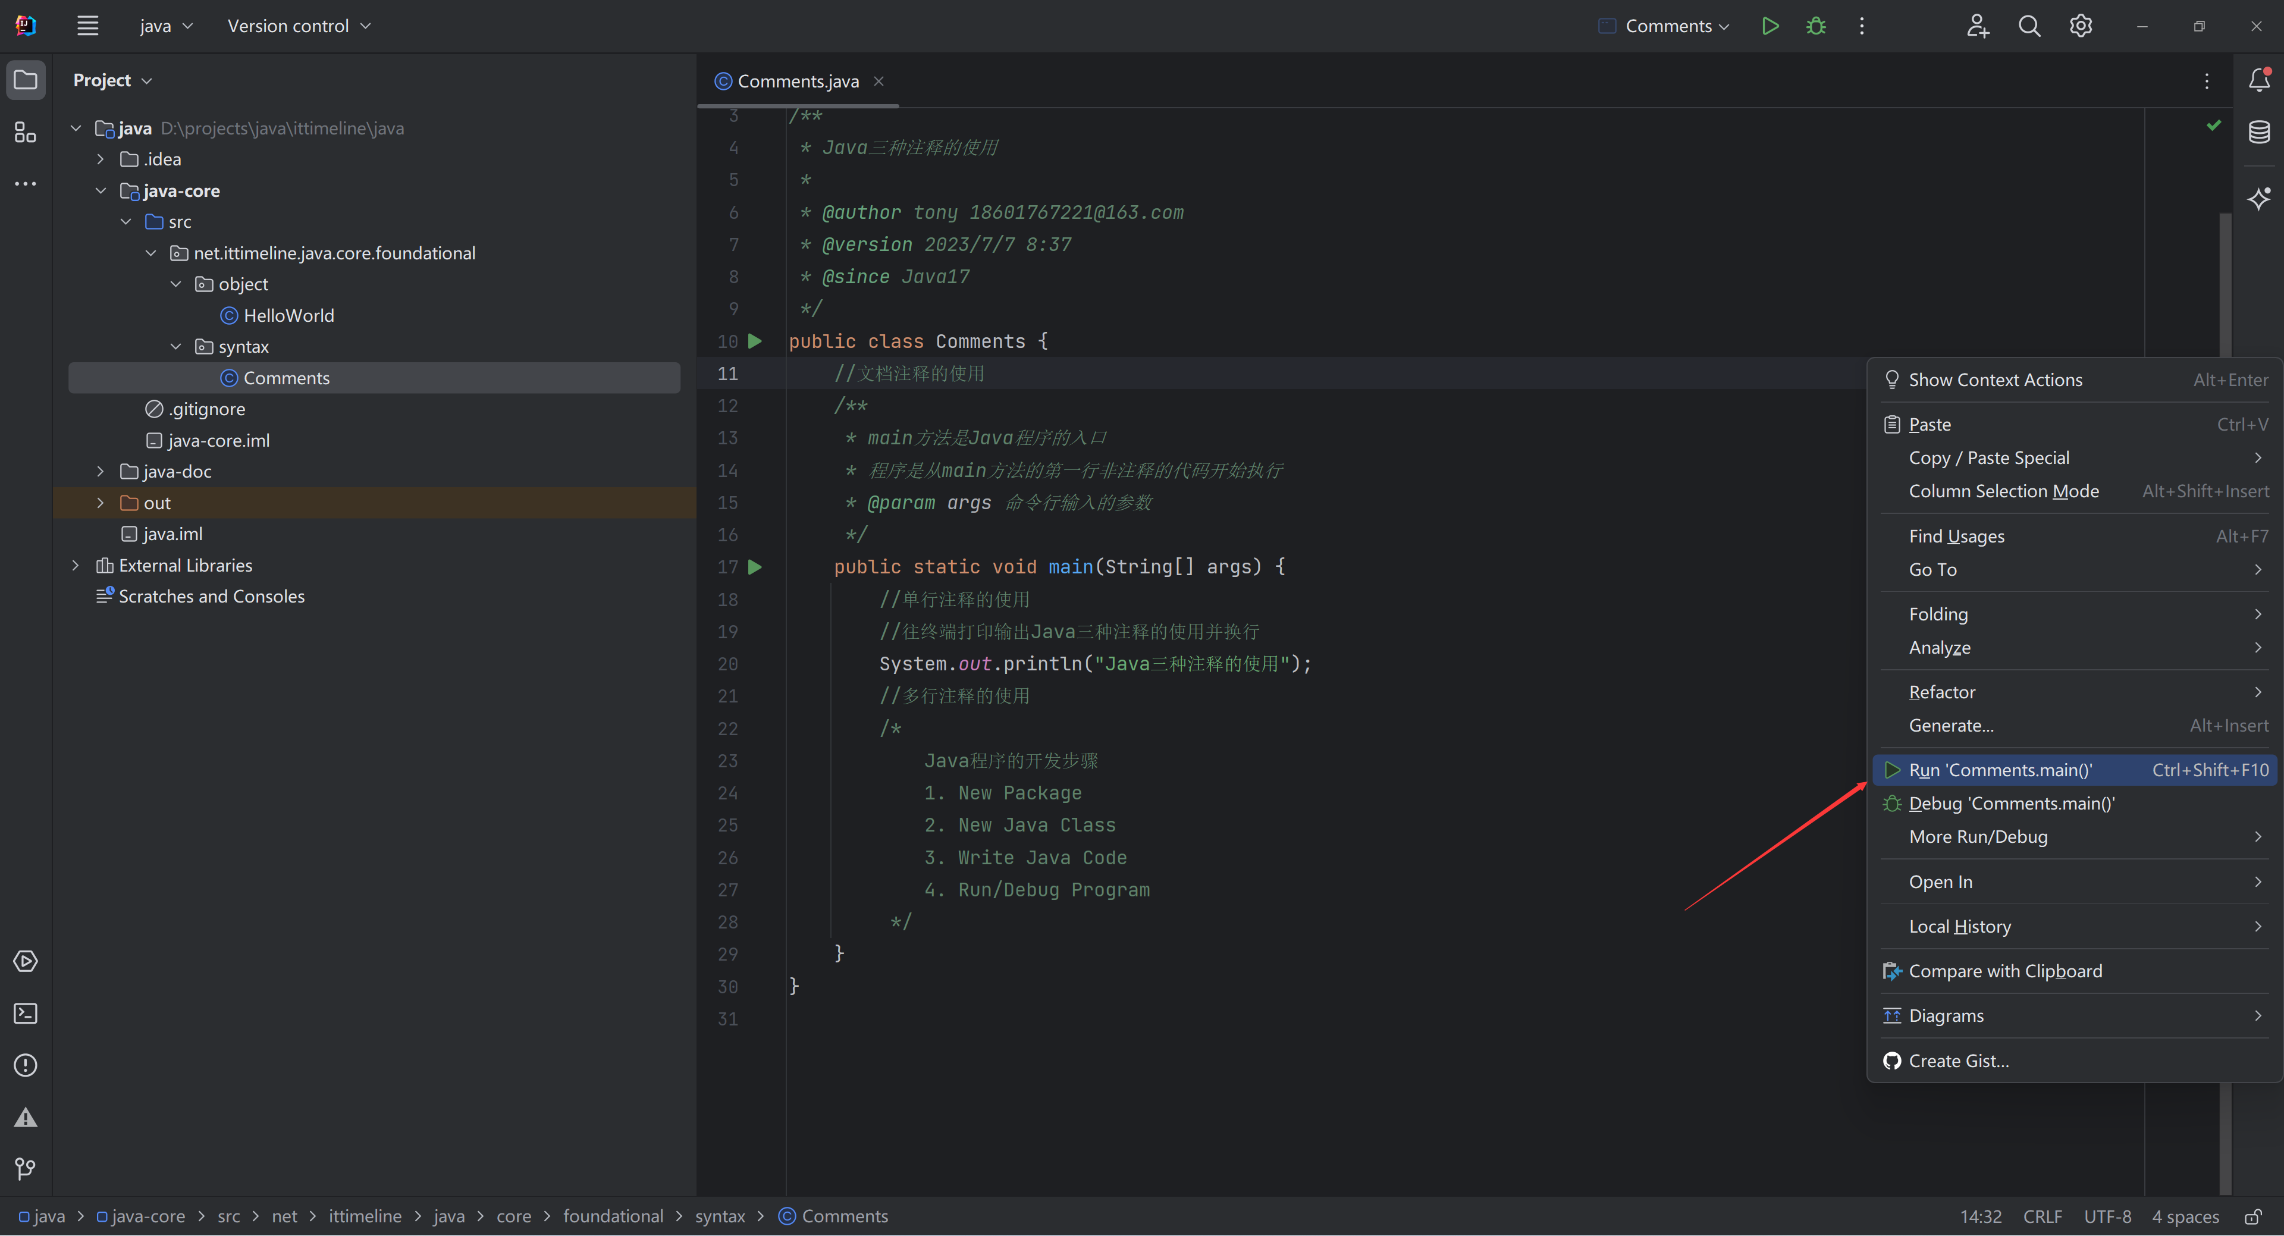Toggle the read-only lock icon in status bar
The image size is (2284, 1236).
pos(2253,1216)
